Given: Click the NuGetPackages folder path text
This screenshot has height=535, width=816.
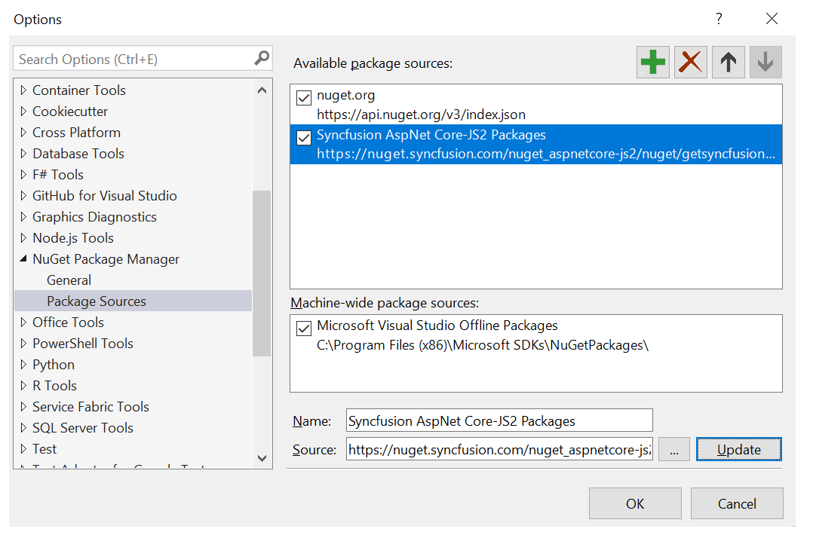Looking at the screenshot, I should pyautogui.click(x=483, y=345).
